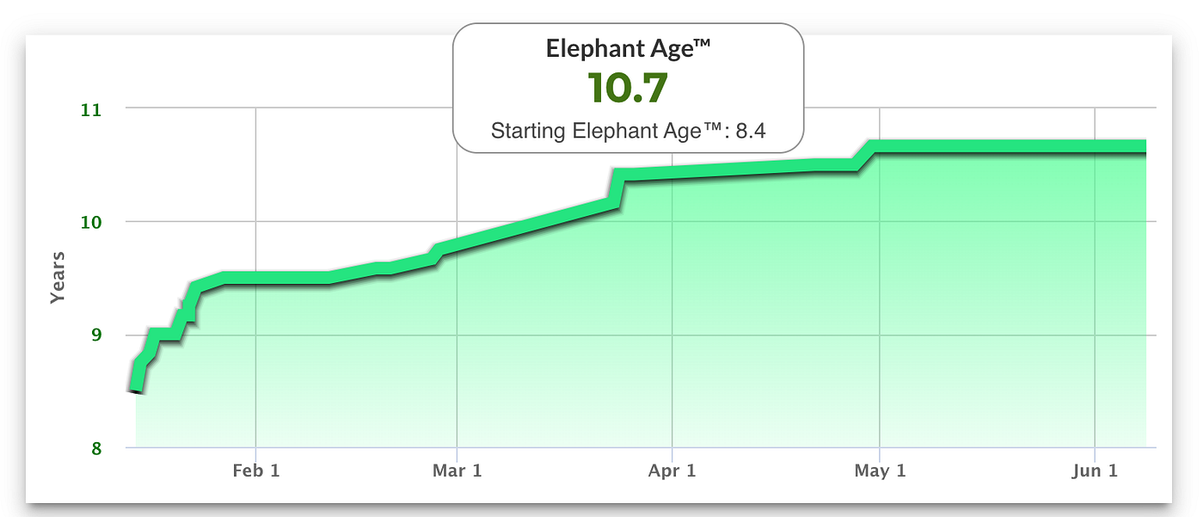Select the Feb 1 axis label
Image resolution: width=1204 pixels, height=517 pixels.
(x=256, y=471)
